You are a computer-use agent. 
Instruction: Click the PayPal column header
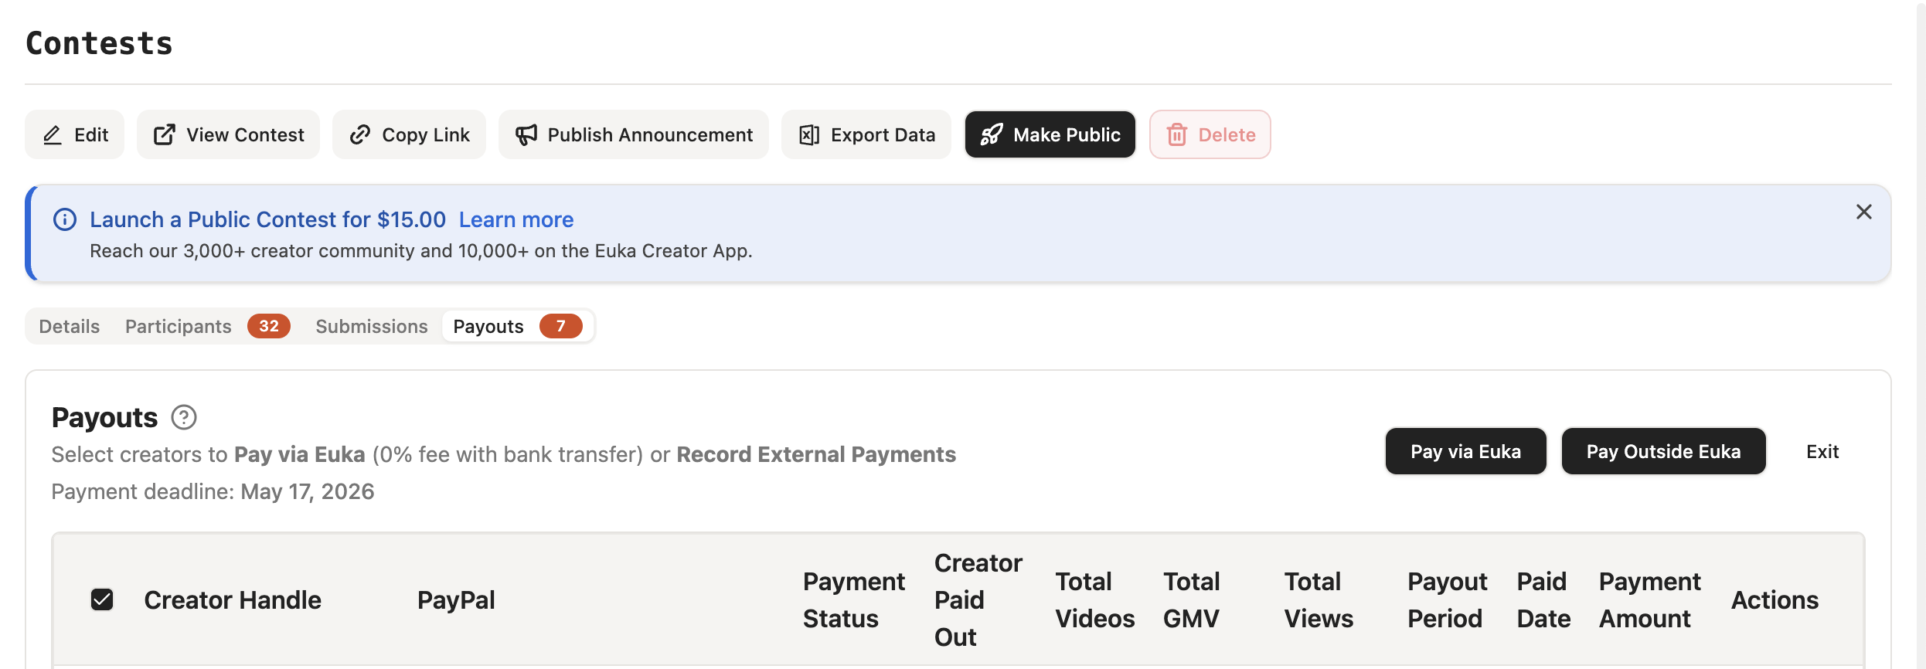[x=456, y=600]
